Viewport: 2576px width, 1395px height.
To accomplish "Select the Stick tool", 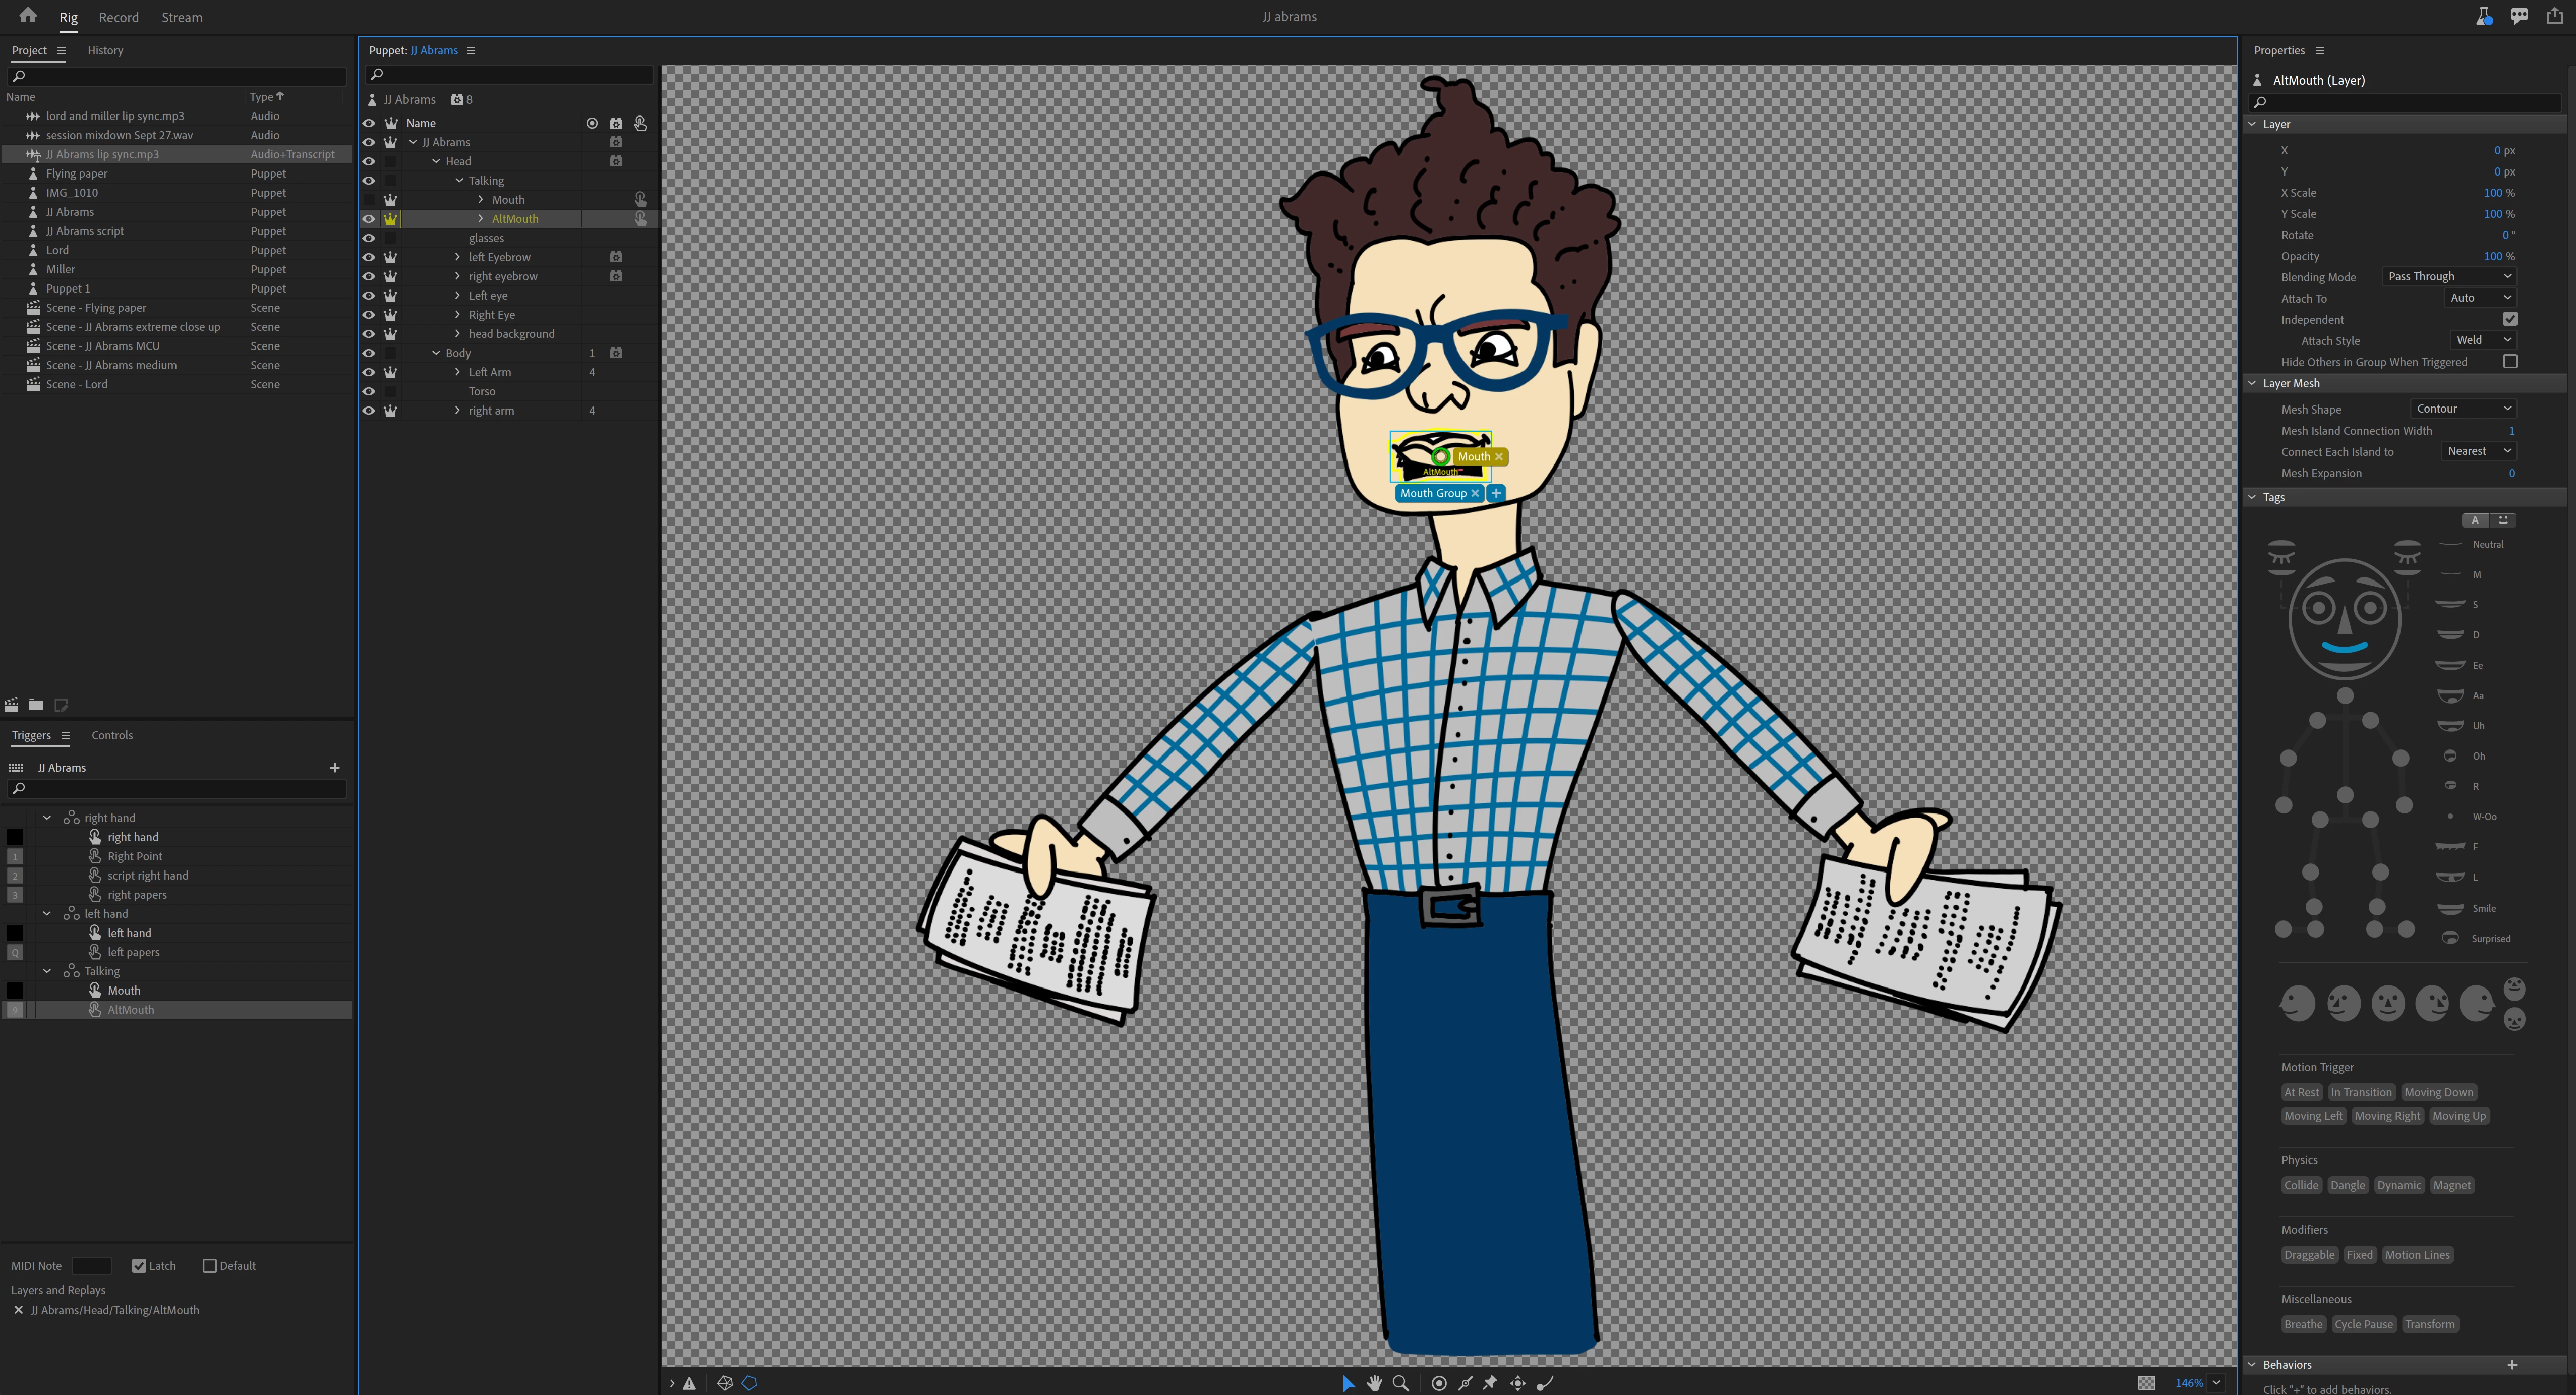I will [x=1465, y=1383].
